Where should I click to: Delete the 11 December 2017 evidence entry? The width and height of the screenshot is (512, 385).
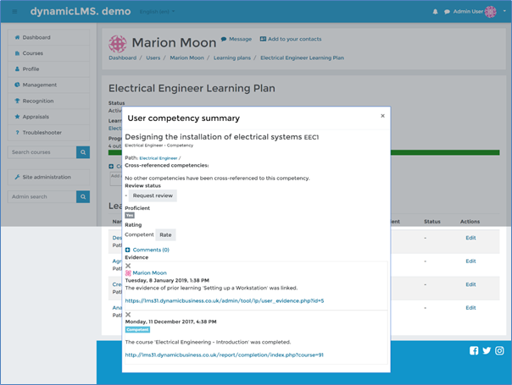click(x=128, y=315)
